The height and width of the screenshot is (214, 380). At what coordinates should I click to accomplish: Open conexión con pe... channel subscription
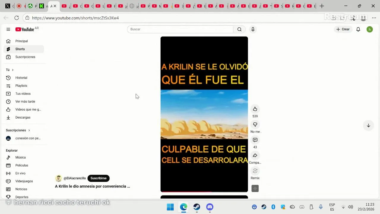[x=24, y=138]
